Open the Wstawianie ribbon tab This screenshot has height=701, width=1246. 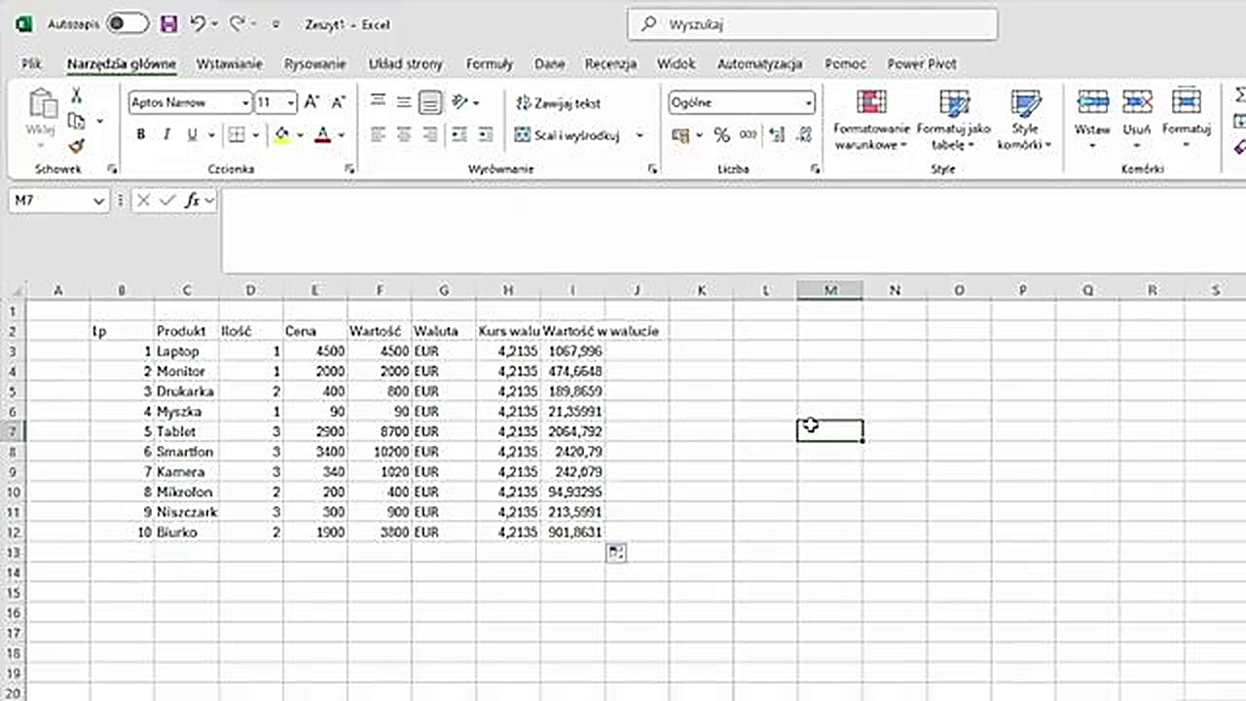pyautogui.click(x=229, y=64)
